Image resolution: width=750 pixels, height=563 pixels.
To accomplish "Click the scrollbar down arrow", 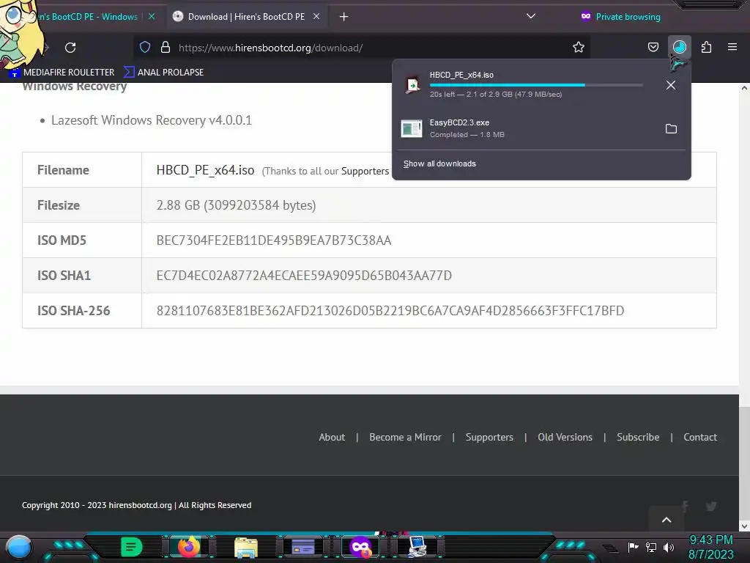I will pyautogui.click(x=744, y=526).
